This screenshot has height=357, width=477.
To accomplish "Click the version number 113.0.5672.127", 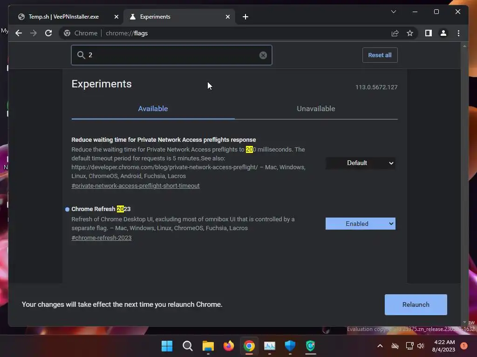I will [376, 87].
